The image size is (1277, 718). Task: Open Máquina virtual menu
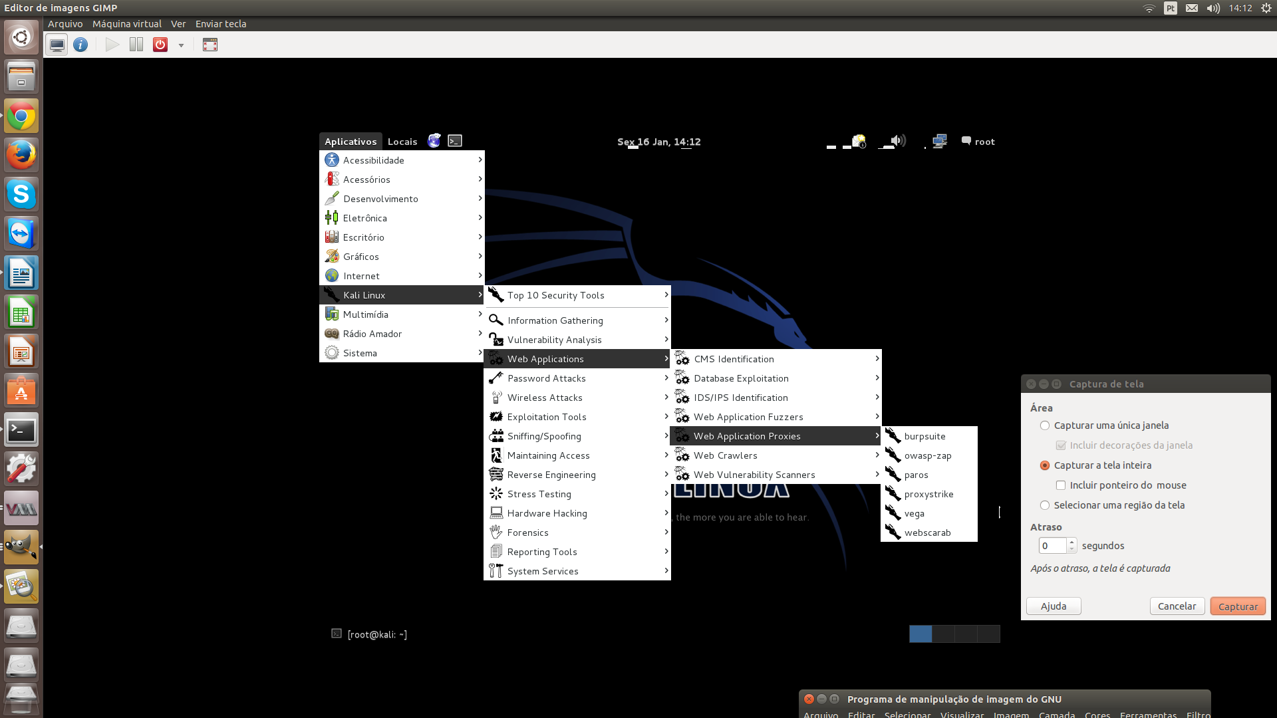(x=127, y=24)
